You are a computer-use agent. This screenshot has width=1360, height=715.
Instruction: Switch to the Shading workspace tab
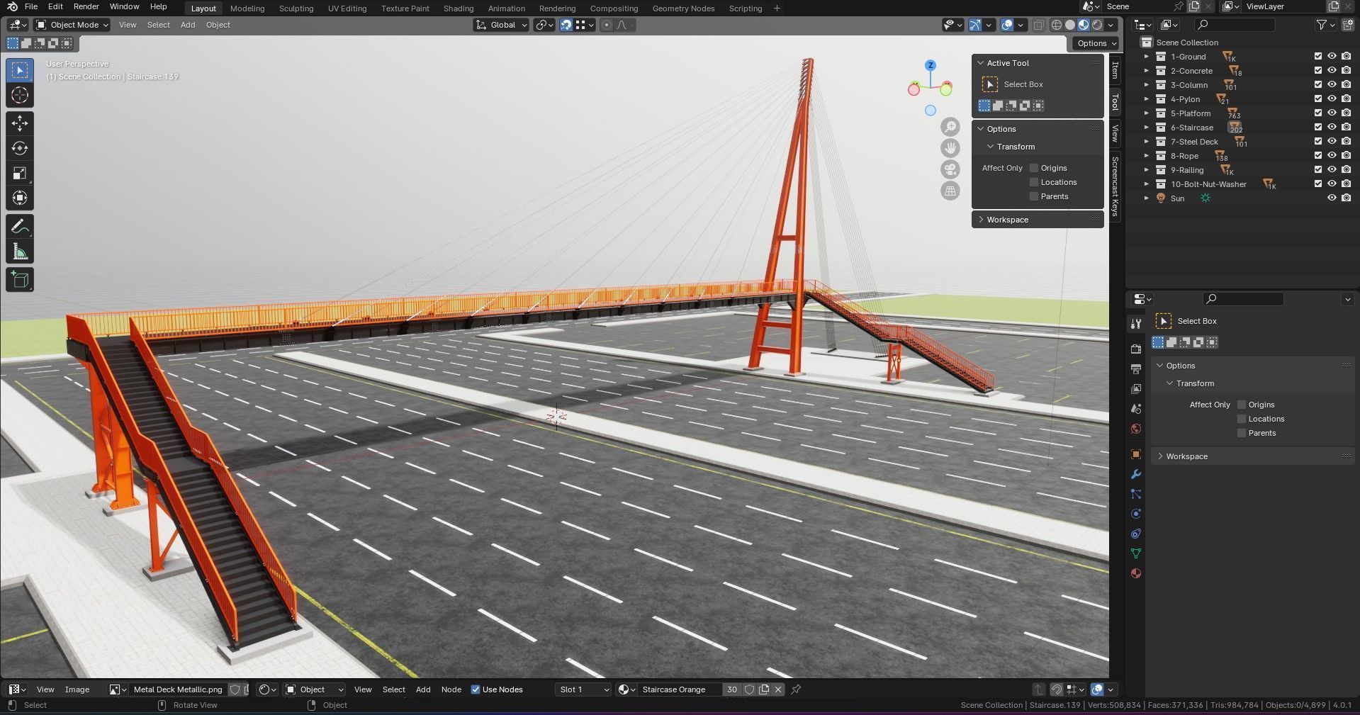459,9
